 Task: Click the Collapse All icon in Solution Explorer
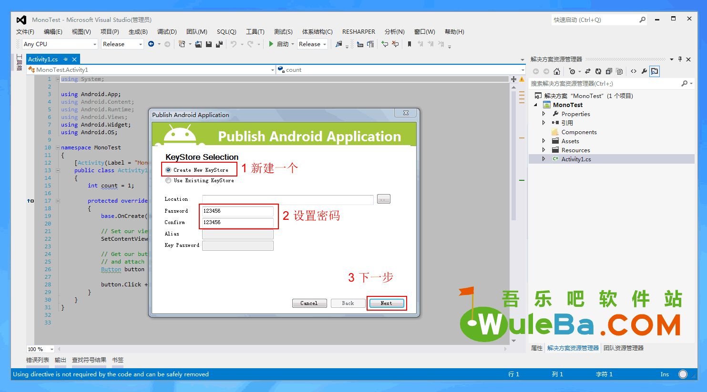coord(609,71)
